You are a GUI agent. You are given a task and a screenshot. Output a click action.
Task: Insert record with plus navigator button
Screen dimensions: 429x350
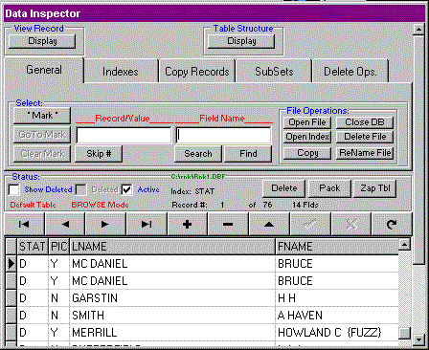coord(188,225)
